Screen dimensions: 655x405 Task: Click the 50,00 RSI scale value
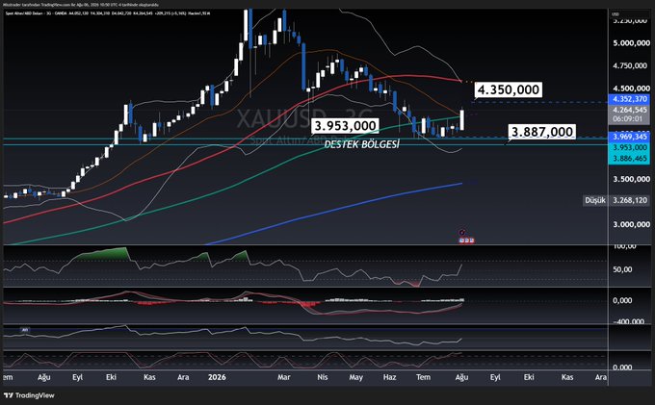(x=621, y=270)
